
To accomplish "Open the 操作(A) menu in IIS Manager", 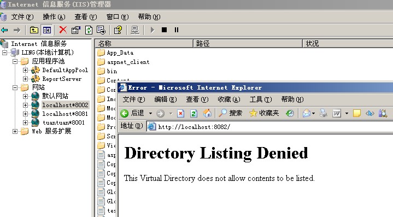I will [54, 17].
